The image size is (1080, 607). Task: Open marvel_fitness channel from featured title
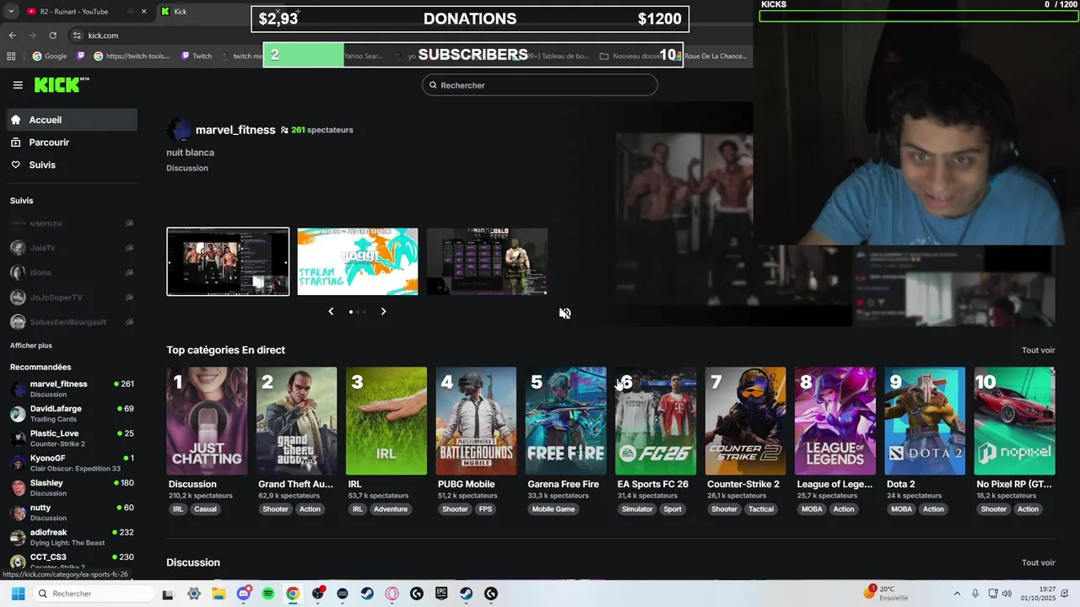235,130
